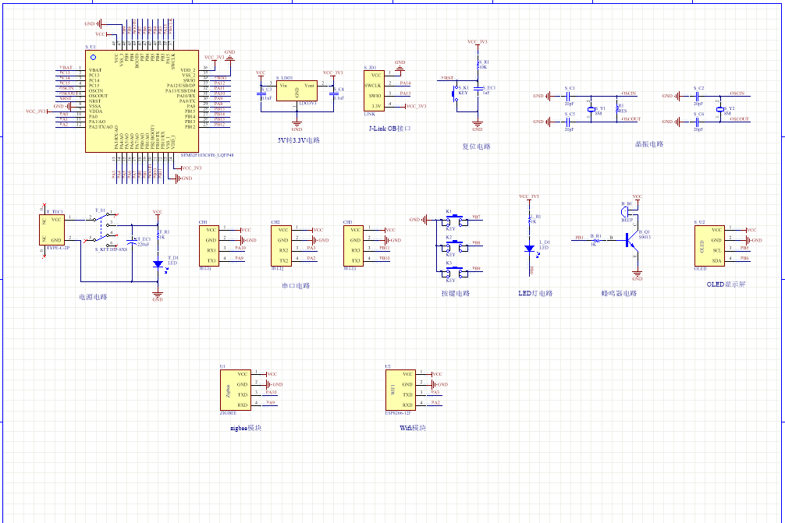Select the blue L_D1 LED symbol

530,248
